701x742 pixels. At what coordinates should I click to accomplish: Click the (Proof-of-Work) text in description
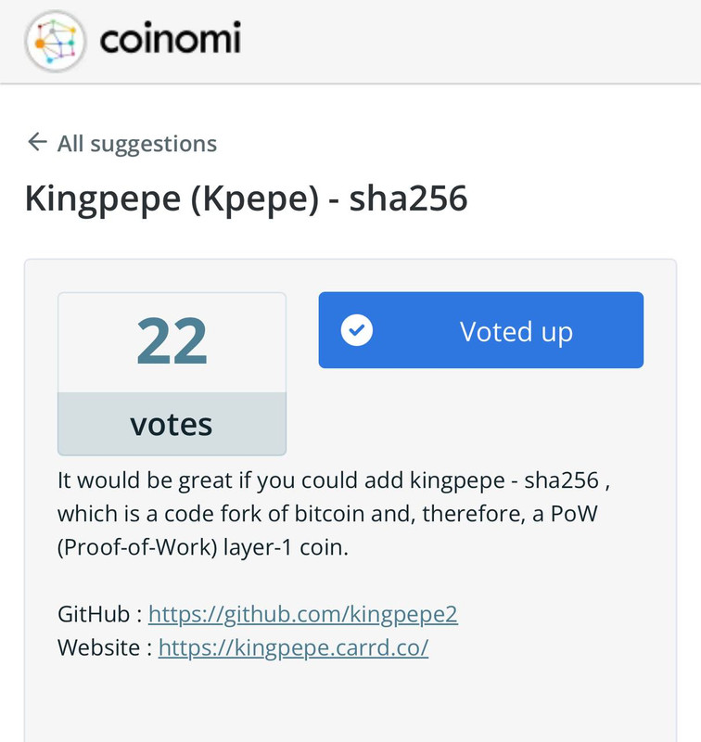click(x=137, y=547)
